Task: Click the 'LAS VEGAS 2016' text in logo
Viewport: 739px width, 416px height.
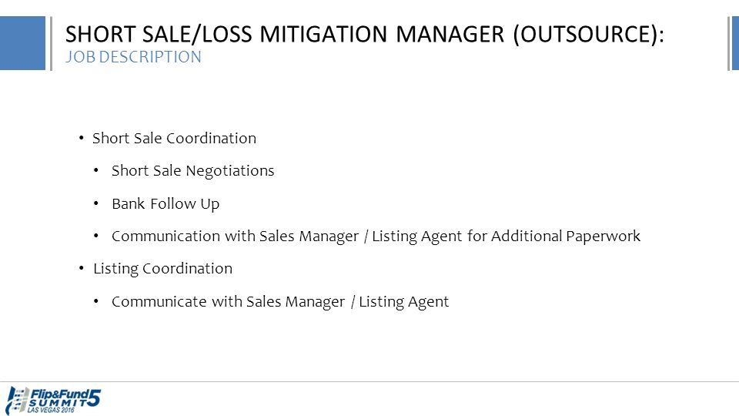Action: point(51,411)
